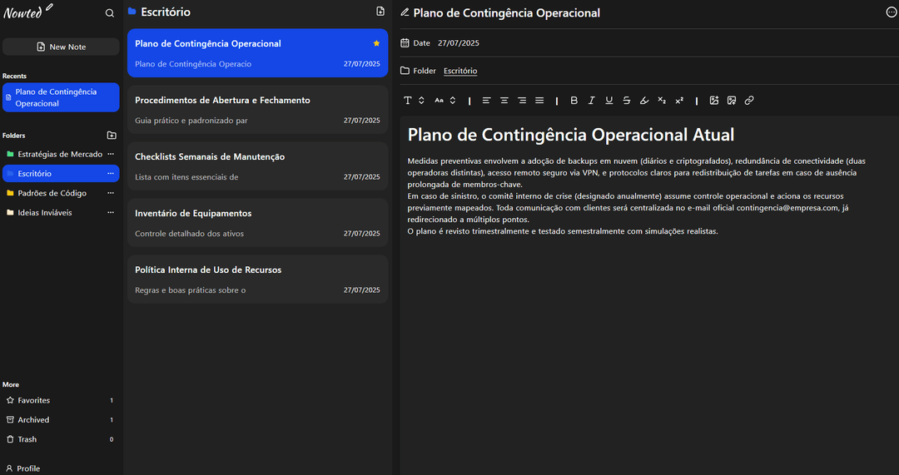Toggle bold formatting
Viewport: 899px width, 475px height.
pyautogui.click(x=574, y=101)
